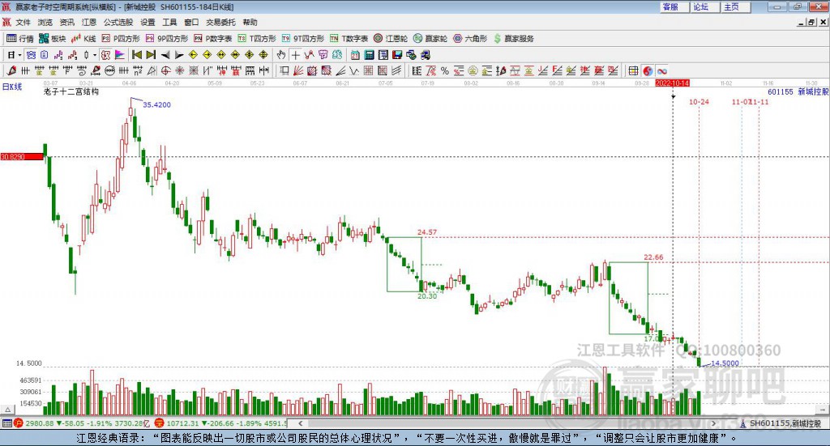This screenshot has width=830, height=446.
Task: Select the hand pan tool
Action: tap(281, 55)
